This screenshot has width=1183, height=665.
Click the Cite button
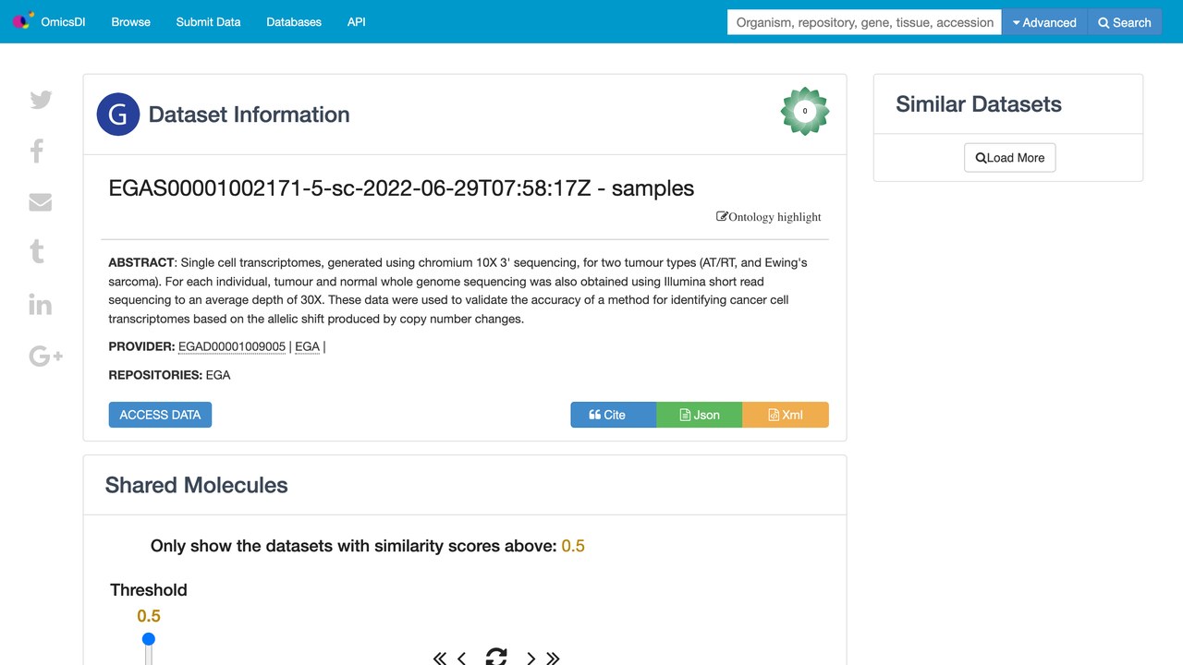point(614,415)
